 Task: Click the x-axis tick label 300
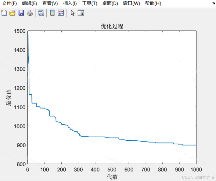click(x=78, y=170)
